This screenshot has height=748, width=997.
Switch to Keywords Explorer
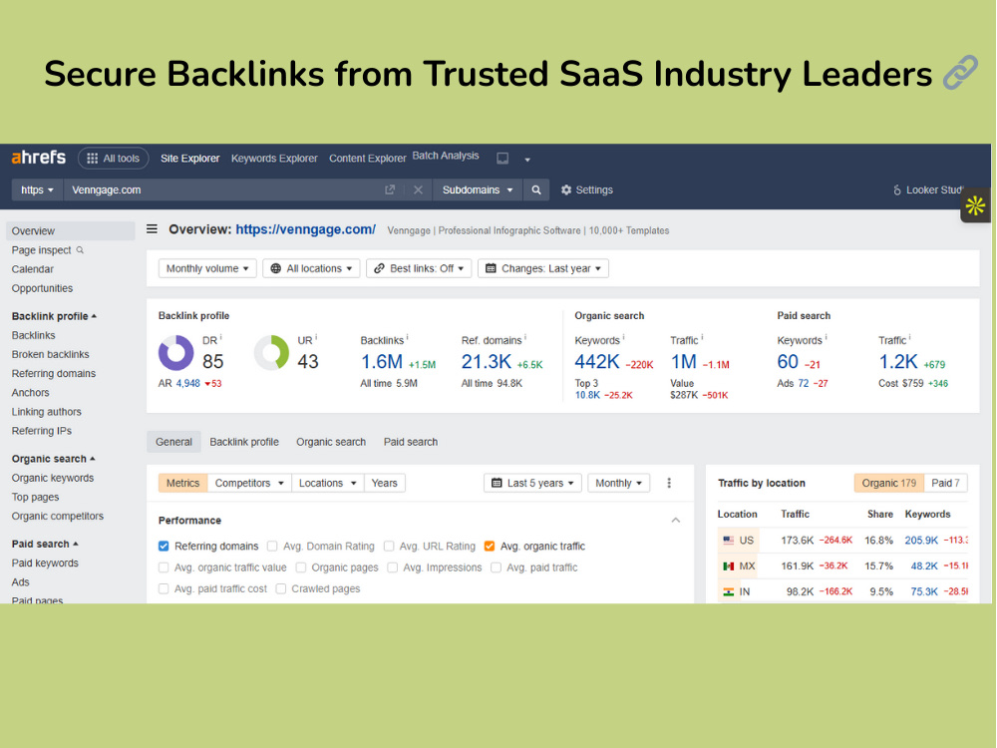pyautogui.click(x=274, y=159)
